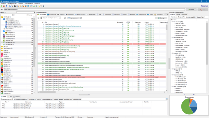Click the horizontal scrollbar under the URL table
209x118 pixels.
101,92
